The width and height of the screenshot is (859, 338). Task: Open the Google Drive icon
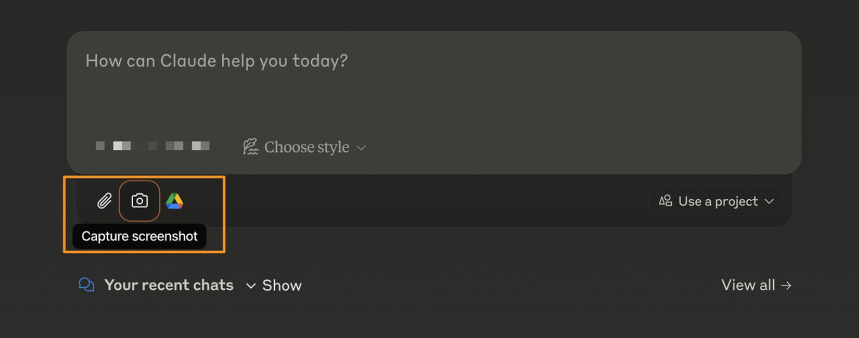[x=174, y=201]
